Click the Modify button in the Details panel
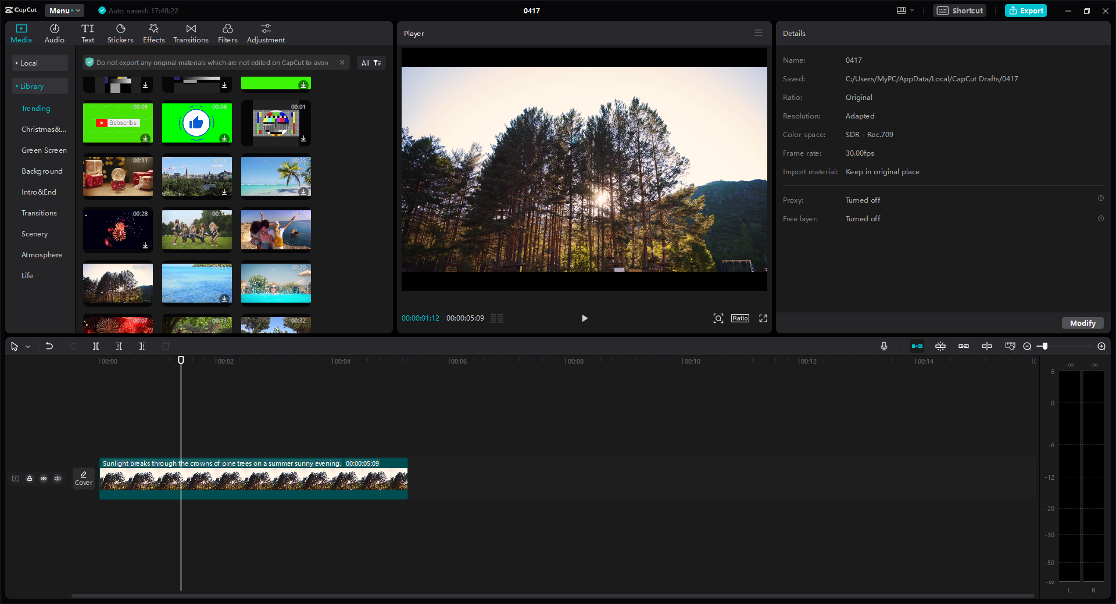The image size is (1116, 604). (x=1082, y=323)
